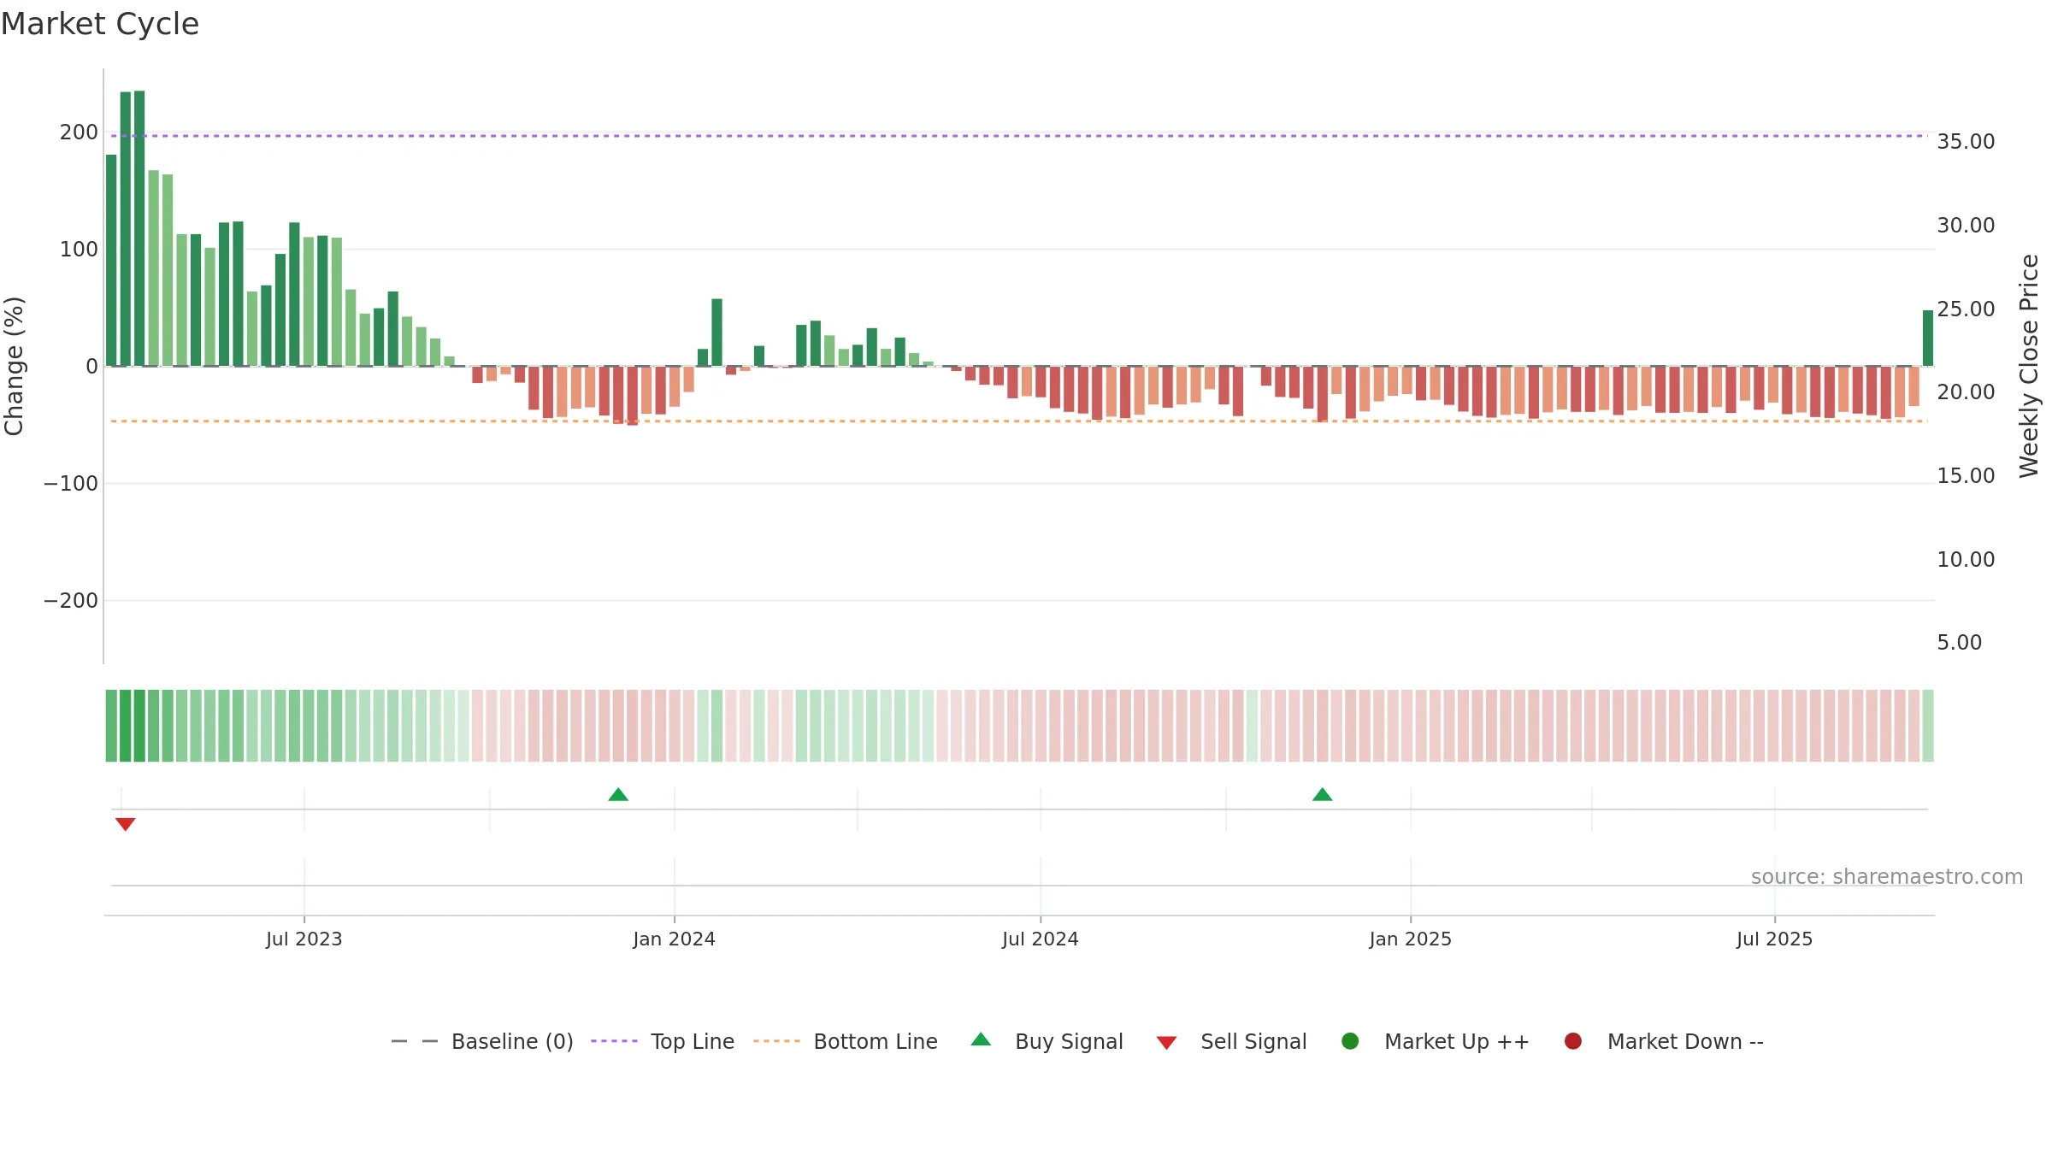Click the Jul 2023 axis label
The height and width of the screenshot is (1154, 2052).
tap(304, 939)
